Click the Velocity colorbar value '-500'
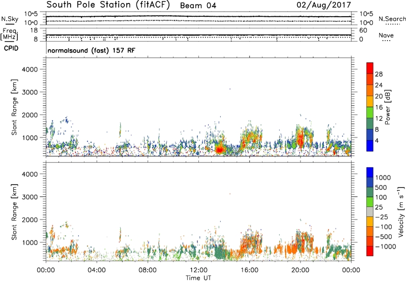Screen dimensions: 406x281 point(384,237)
